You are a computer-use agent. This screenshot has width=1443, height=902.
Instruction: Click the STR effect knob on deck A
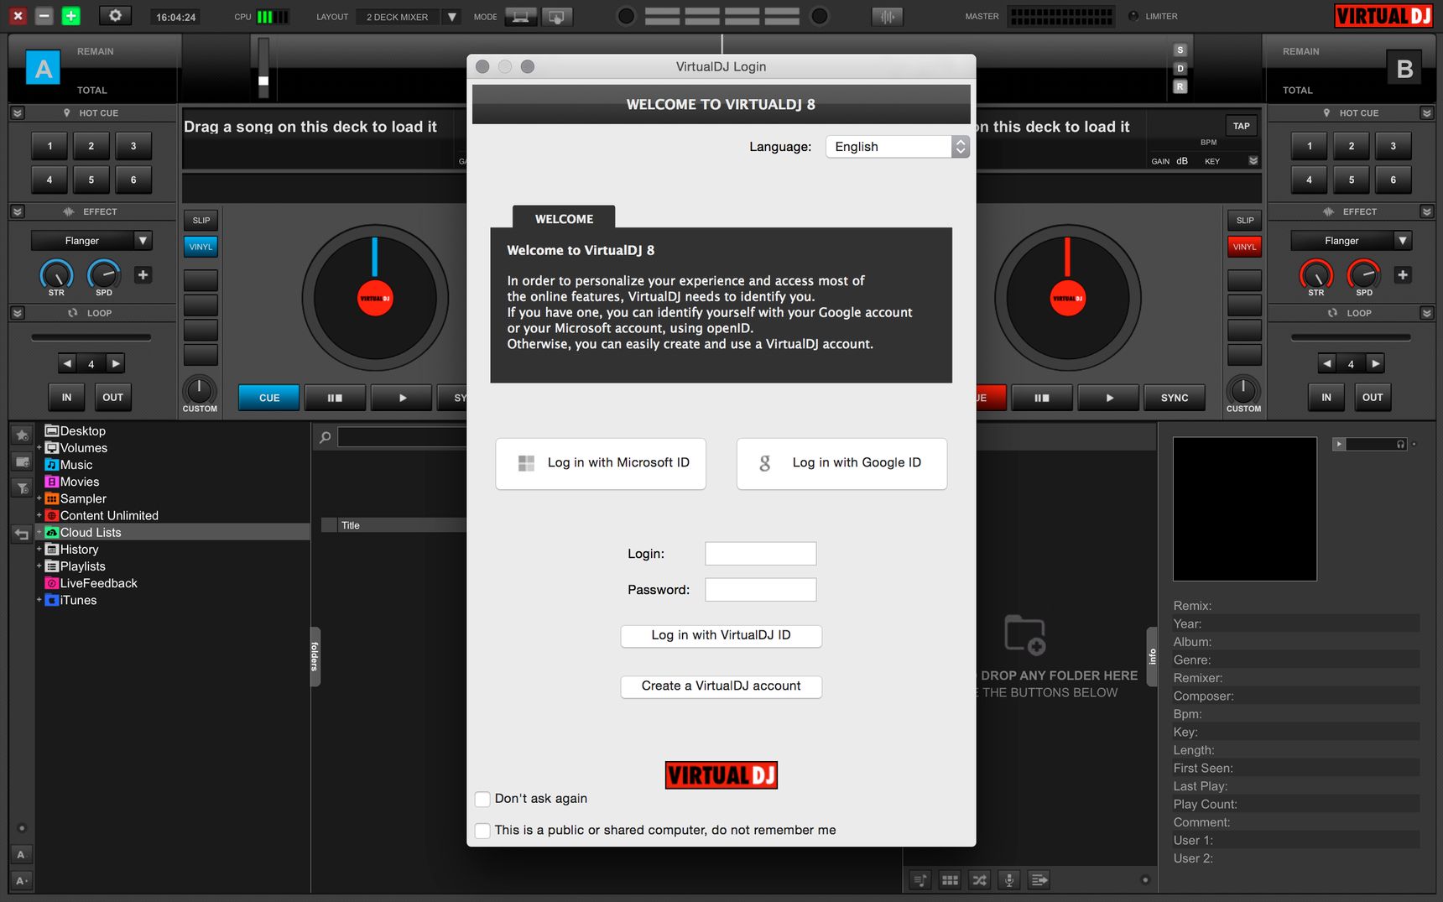pos(56,274)
